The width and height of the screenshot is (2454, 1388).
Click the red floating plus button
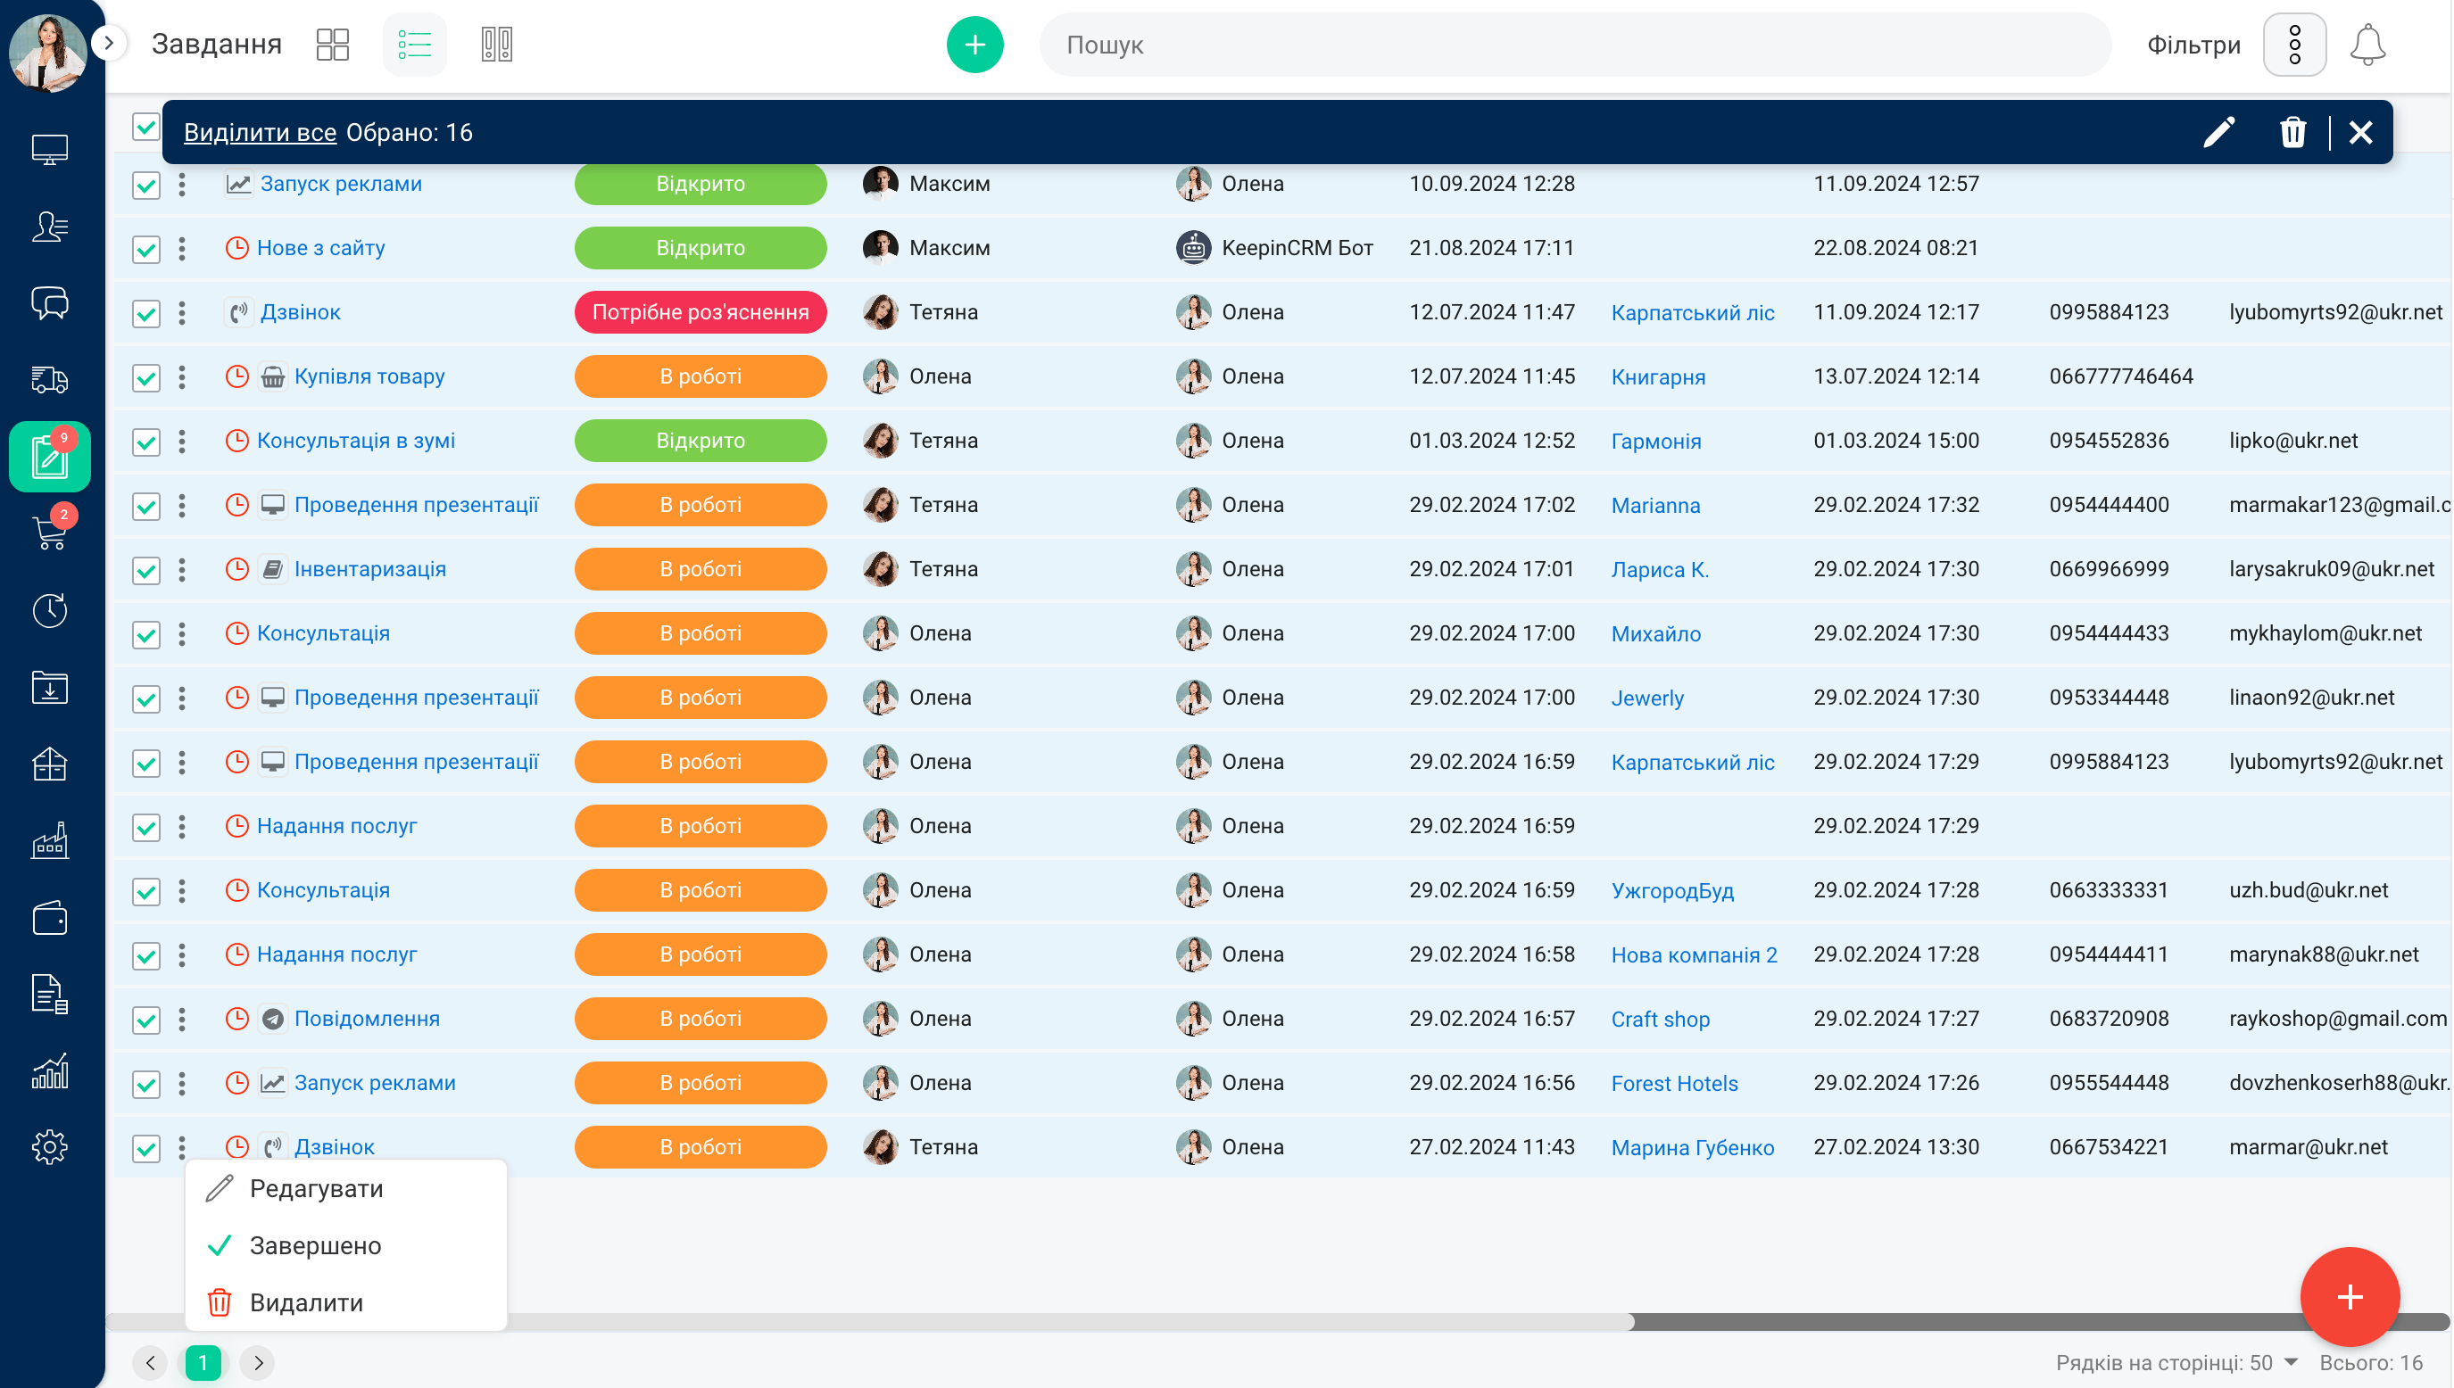(2349, 1296)
